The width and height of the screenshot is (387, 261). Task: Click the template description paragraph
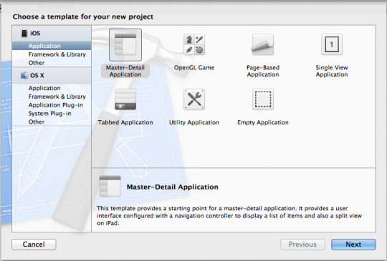[x=229, y=216]
